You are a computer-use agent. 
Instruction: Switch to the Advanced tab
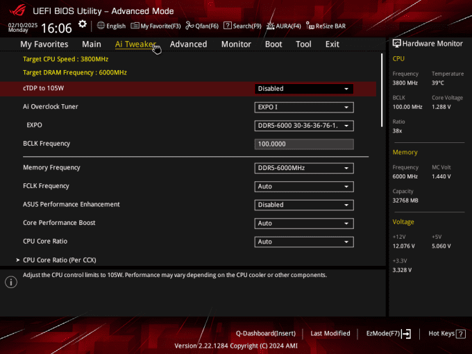(188, 44)
